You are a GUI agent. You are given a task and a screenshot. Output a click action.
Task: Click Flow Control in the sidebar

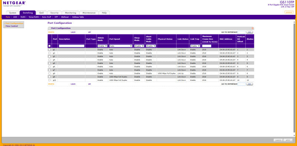(12, 26)
